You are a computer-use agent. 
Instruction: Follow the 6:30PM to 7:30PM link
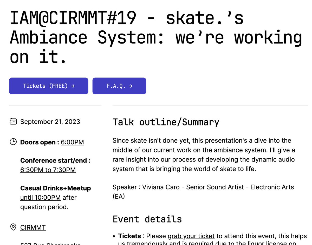pyautogui.click(x=48, y=170)
